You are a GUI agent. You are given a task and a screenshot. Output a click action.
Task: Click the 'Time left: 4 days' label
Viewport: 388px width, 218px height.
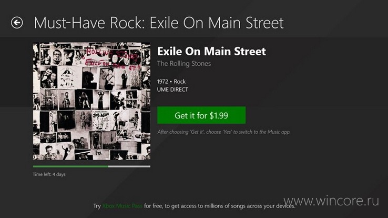(x=49, y=174)
